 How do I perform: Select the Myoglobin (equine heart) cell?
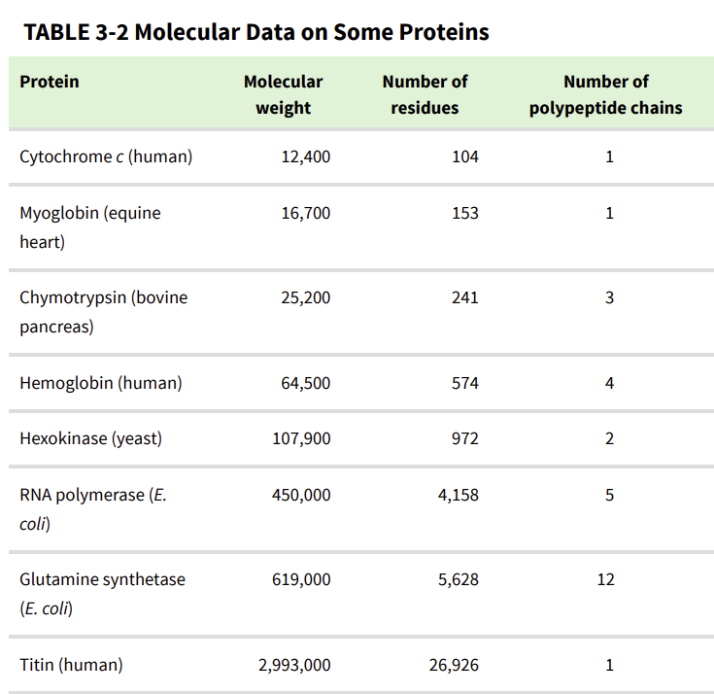pyautogui.click(x=90, y=227)
